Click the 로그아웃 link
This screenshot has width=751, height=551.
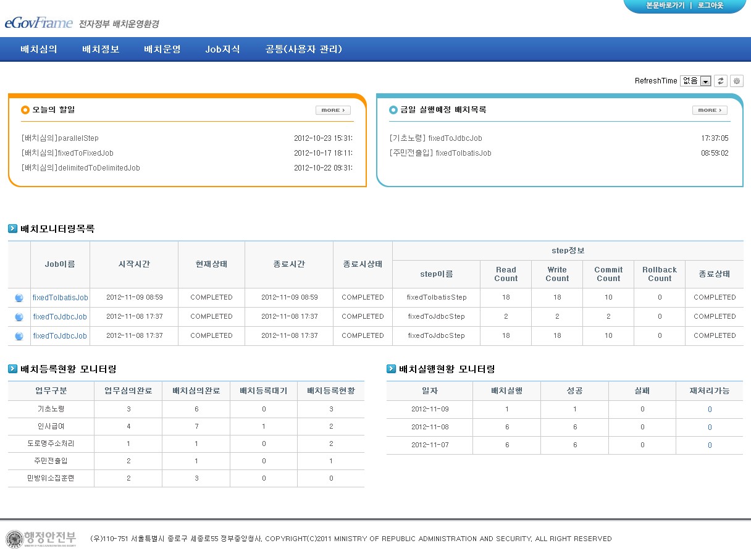click(x=710, y=6)
